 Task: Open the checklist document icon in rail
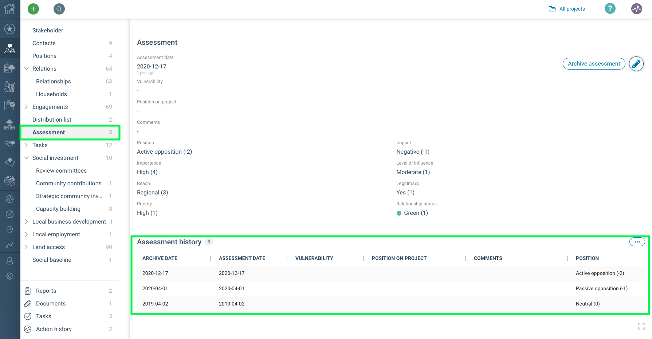[10, 106]
